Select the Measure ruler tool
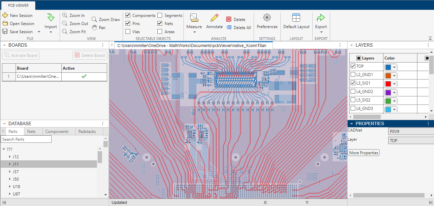This screenshot has height=206, width=434. point(194,18)
